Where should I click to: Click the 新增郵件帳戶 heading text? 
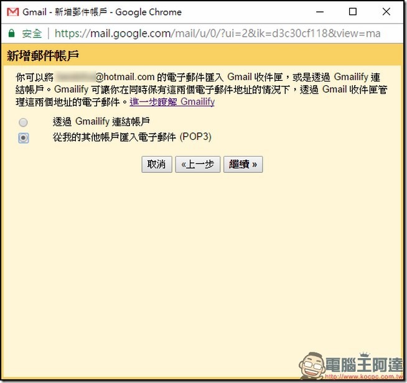click(x=43, y=56)
